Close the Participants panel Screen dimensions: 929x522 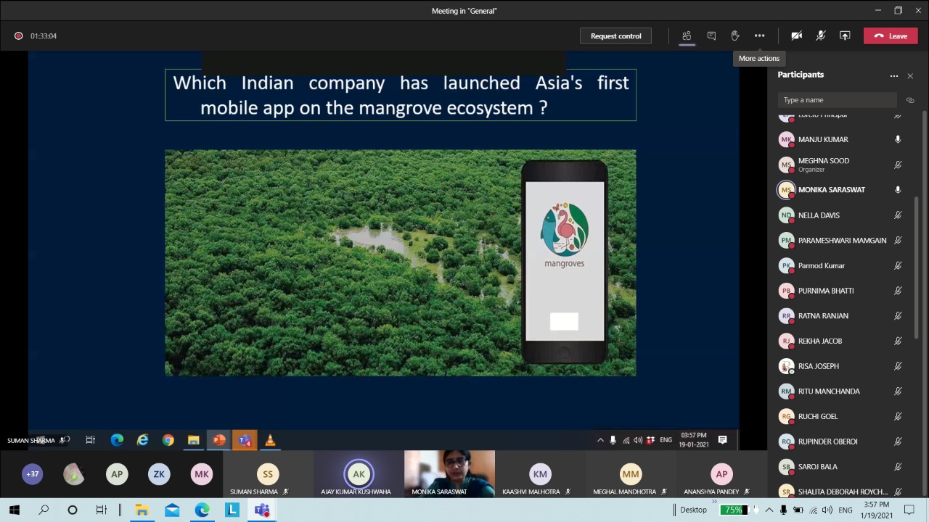click(910, 75)
